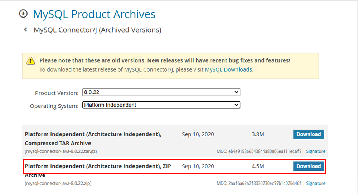Click the MySQL Product Archives heading
This screenshot has width=358, height=194.
(94, 14)
